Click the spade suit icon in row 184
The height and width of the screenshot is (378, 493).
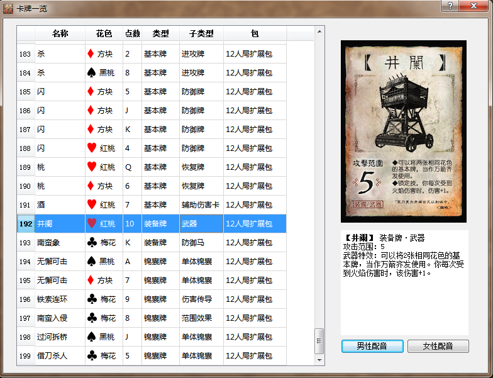(91, 73)
